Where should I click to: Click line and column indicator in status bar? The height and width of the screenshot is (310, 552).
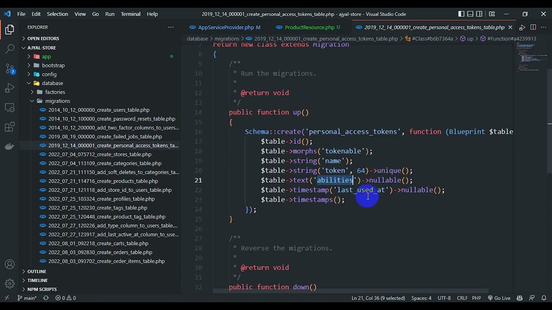coord(378,298)
